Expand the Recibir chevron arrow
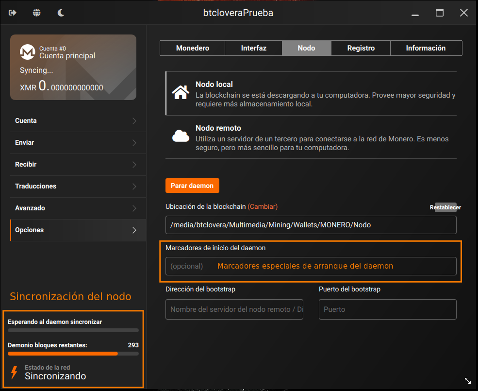This screenshot has width=478, height=391. click(x=134, y=165)
